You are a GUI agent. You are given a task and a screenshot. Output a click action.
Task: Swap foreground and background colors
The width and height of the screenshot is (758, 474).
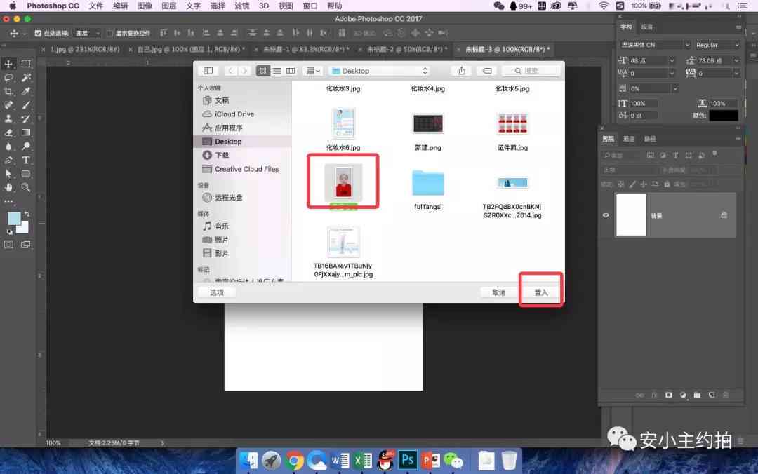27,214
